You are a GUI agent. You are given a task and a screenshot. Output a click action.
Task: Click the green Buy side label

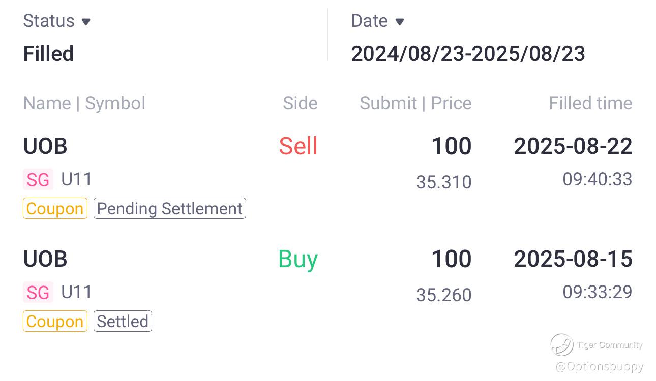pos(298,260)
